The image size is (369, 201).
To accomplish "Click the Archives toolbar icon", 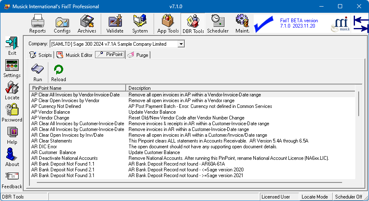I will 87,24.
